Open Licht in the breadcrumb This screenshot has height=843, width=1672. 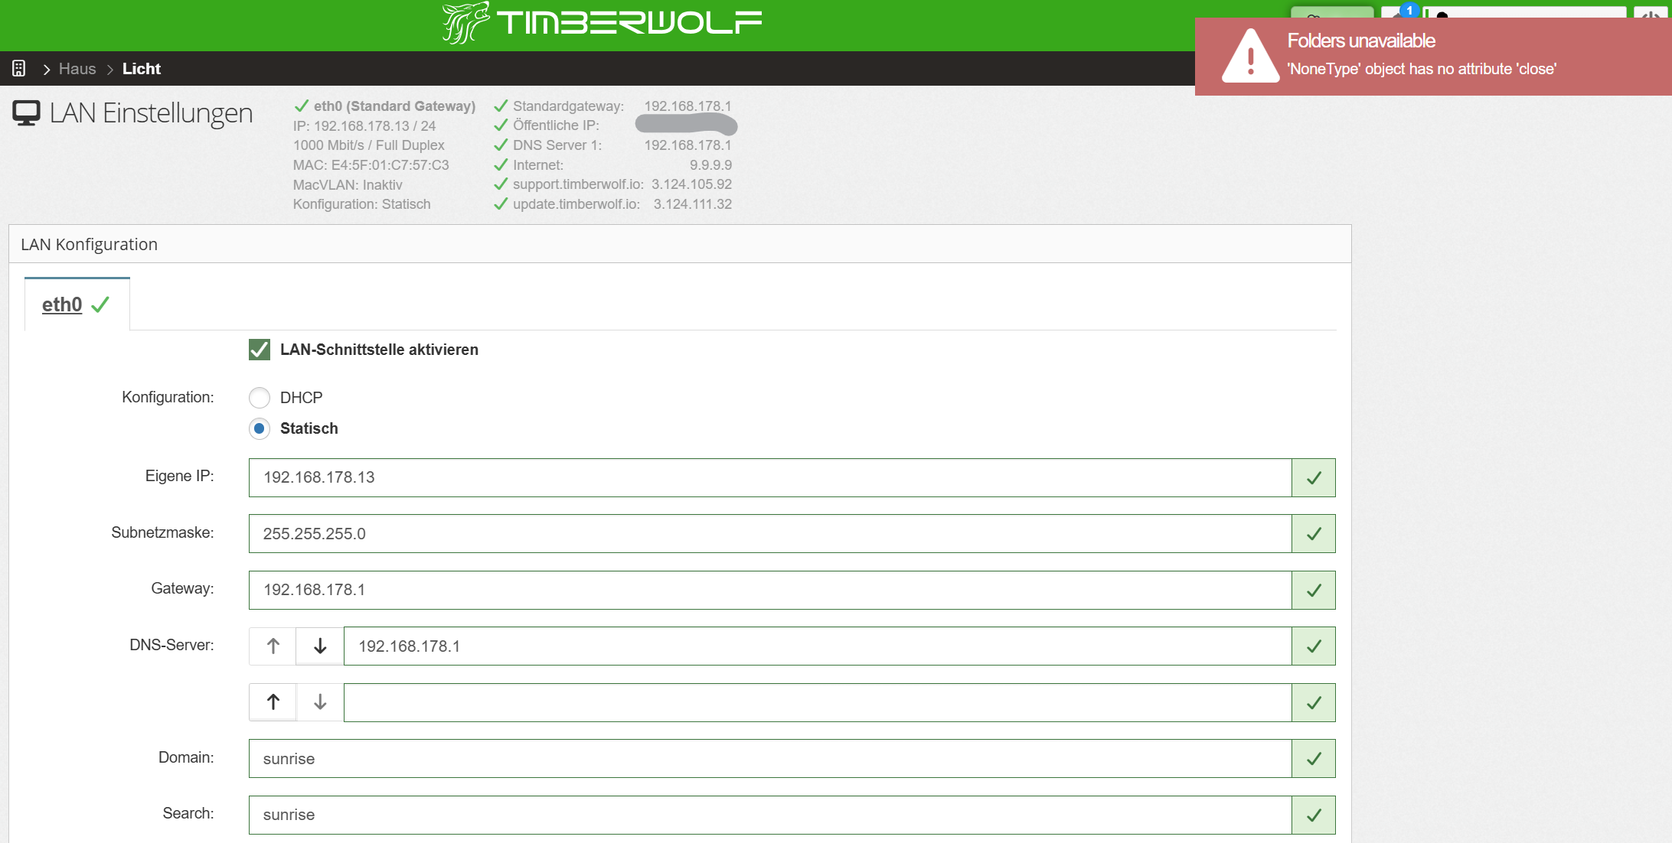pos(142,69)
